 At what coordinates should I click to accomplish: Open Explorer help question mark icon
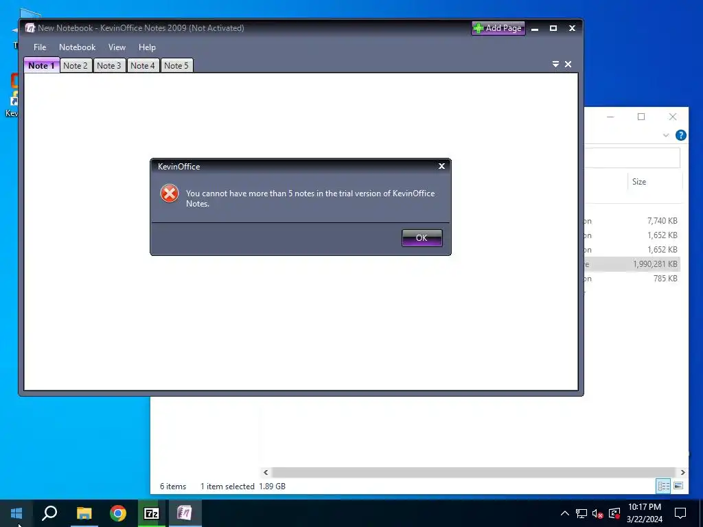[680, 135]
